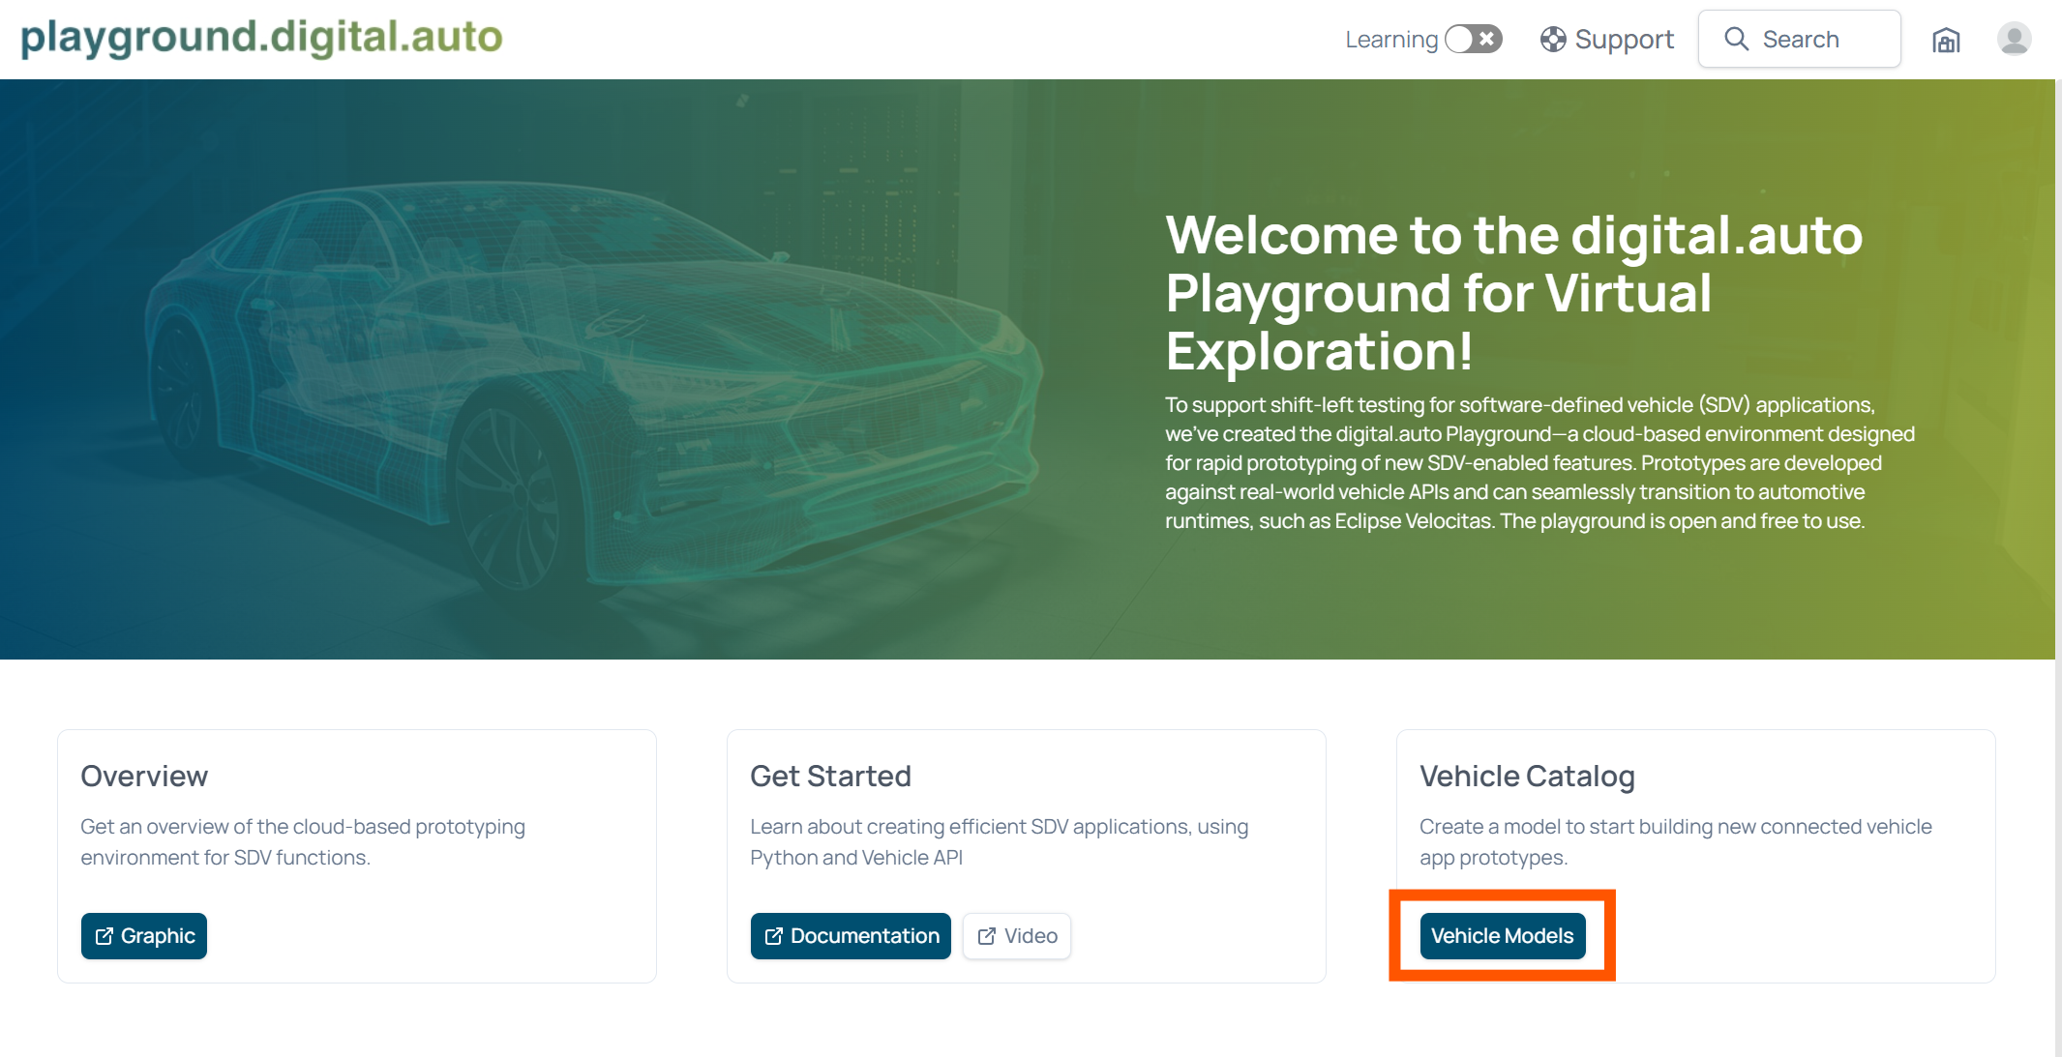Screen dimensions: 2062x1057
Task: Click external-link icon on Documentation button
Action: [x=773, y=936]
